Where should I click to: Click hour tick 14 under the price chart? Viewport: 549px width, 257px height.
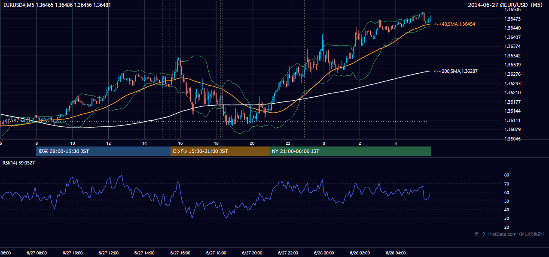coord(144,143)
